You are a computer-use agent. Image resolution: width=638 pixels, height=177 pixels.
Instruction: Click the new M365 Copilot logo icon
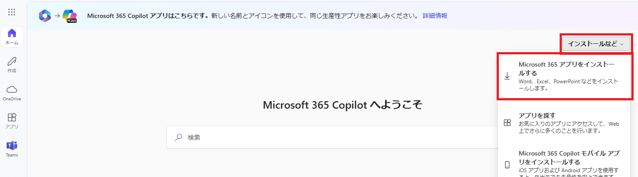coord(70,16)
